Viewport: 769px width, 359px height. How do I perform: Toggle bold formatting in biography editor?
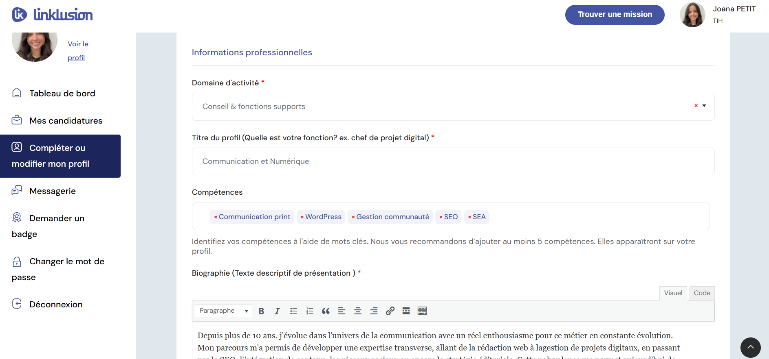coord(261,311)
